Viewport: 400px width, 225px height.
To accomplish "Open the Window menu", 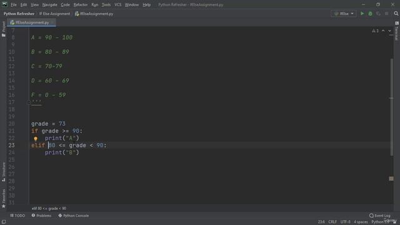I will (132, 4).
